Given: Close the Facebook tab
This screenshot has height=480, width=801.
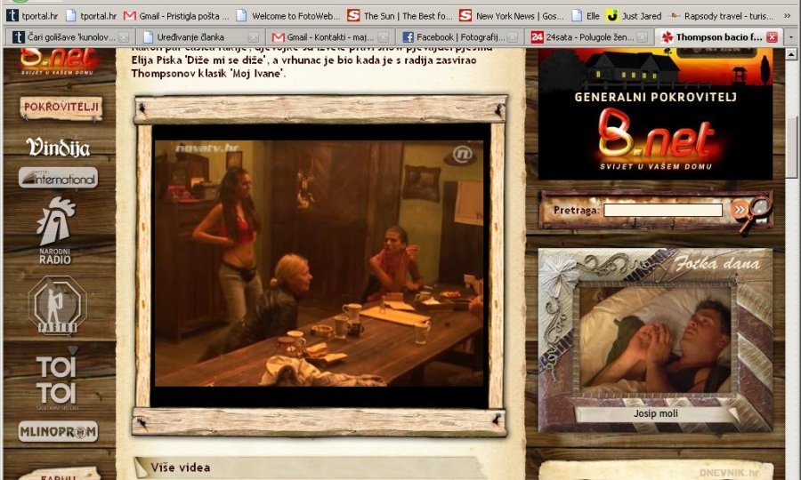Looking at the screenshot, I should click(x=513, y=37).
